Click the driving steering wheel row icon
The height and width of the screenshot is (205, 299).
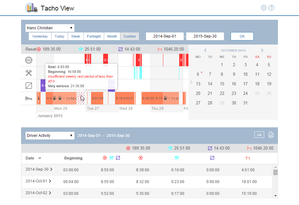pos(29,60)
